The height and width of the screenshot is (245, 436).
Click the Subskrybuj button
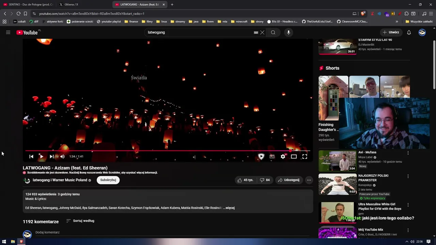click(x=108, y=180)
